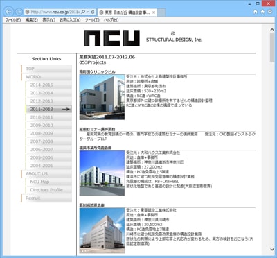This screenshot has height=258, width=277.
Task: Open the browser Tools gear icon
Action: point(269,12)
